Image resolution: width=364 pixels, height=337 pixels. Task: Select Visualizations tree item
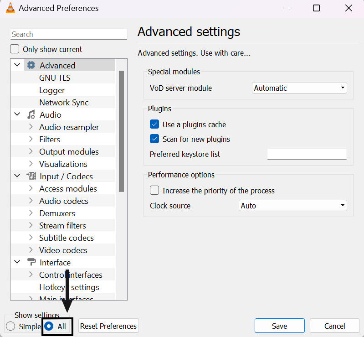[x=63, y=164]
